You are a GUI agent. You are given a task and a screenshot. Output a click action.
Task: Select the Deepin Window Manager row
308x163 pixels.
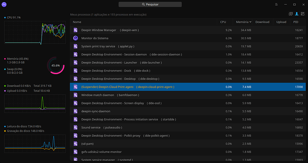point(188,30)
